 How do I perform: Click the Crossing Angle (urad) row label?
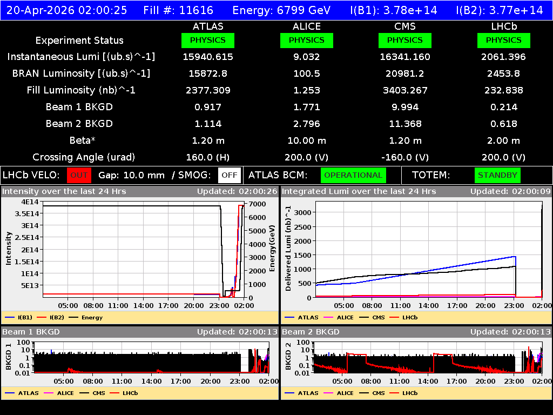(x=84, y=157)
